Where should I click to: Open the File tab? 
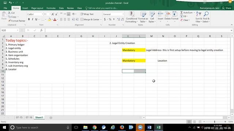point(5,8)
